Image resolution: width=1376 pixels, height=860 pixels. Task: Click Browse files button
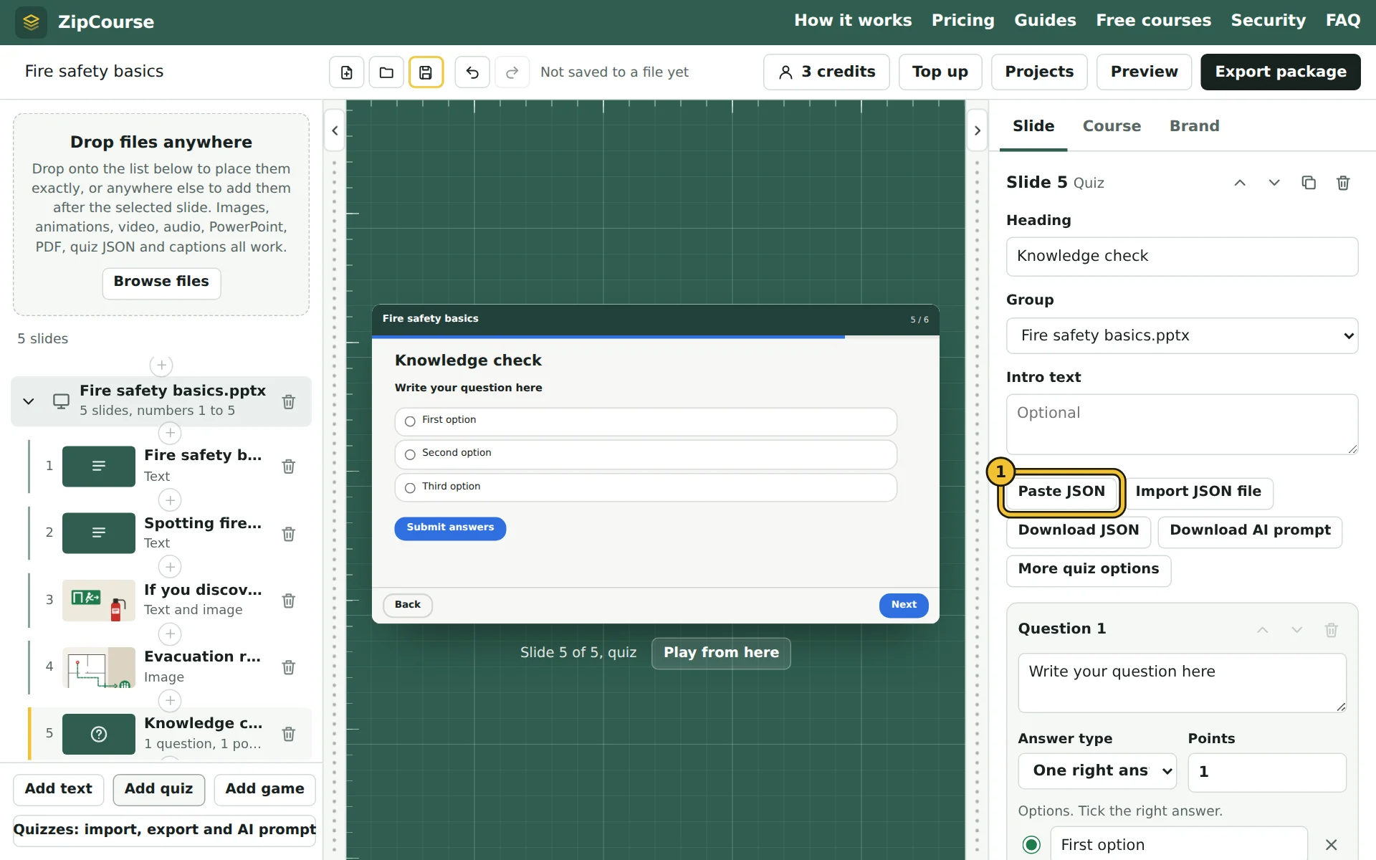coord(161,282)
